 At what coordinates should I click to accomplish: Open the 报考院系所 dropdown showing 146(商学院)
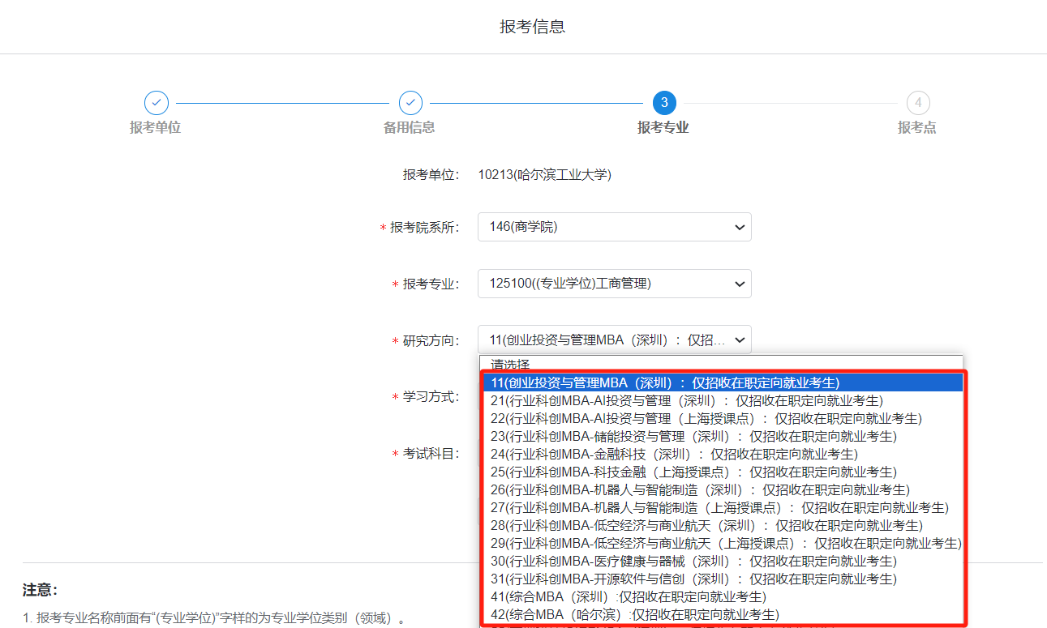(x=614, y=227)
